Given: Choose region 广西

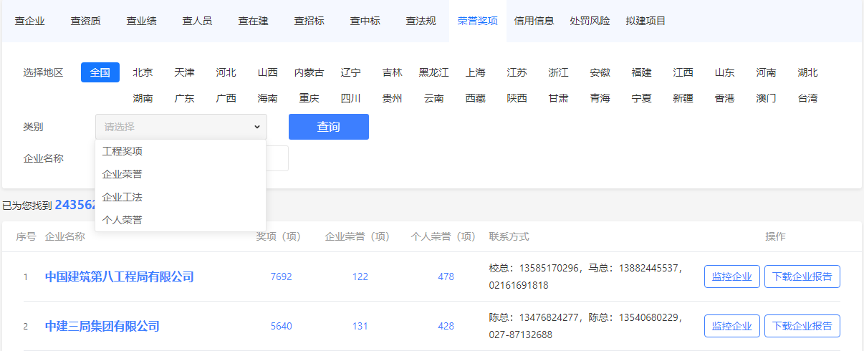Looking at the screenshot, I should [x=226, y=98].
